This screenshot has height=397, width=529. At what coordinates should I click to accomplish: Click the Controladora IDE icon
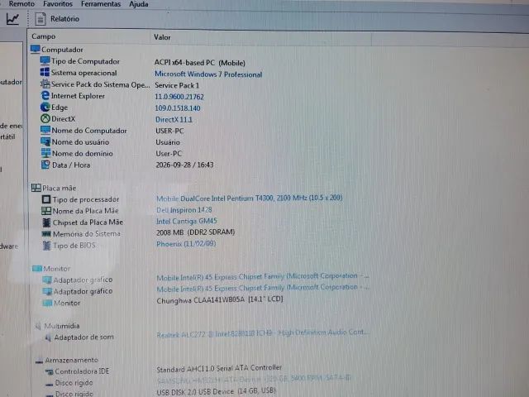(50, 371)
